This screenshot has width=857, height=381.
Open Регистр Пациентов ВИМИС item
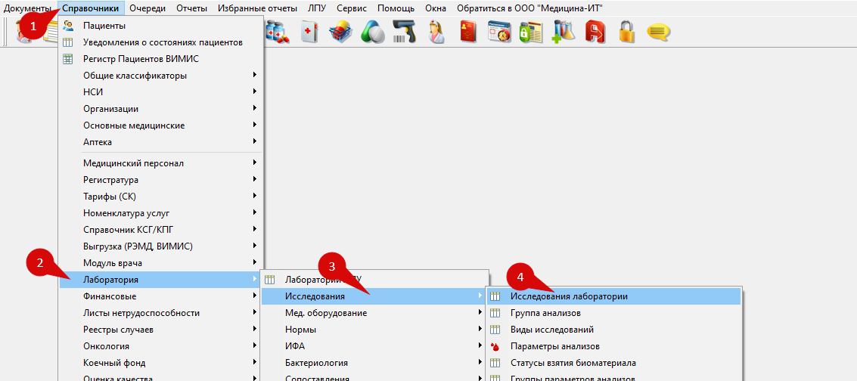pyautogui.click(x=141, y=59)
